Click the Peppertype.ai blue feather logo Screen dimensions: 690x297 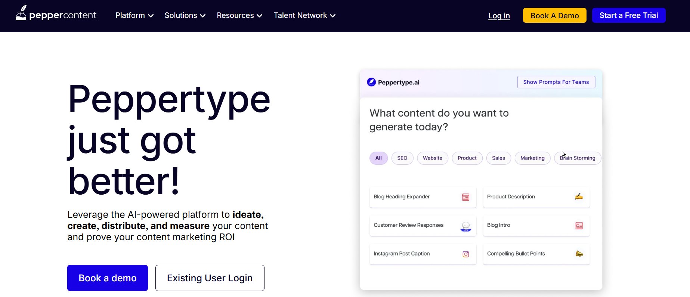click(371, 82)
